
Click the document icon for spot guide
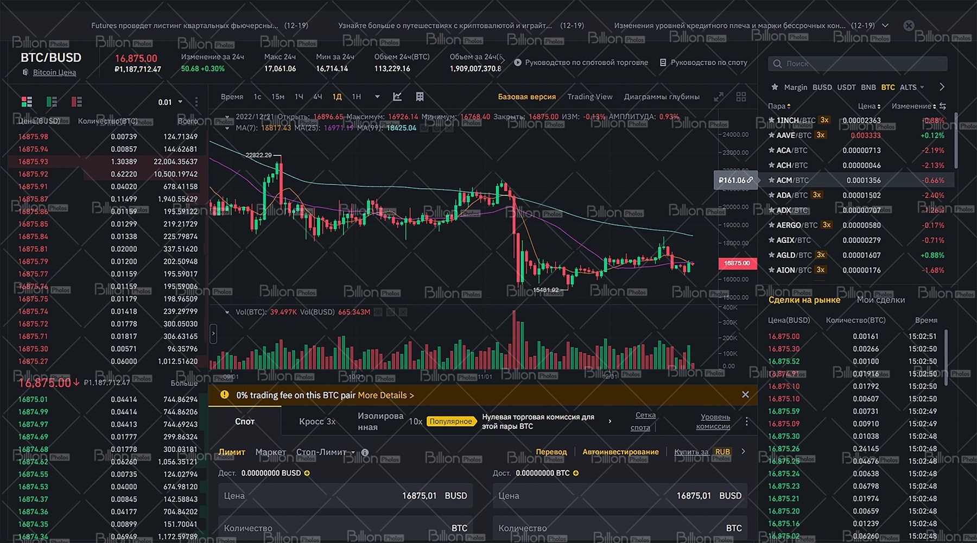coord(663,62)
